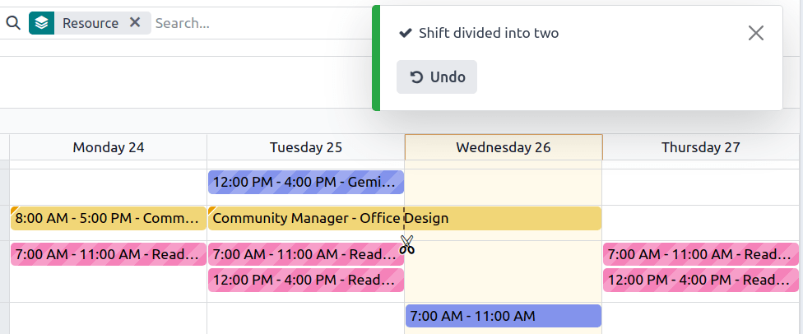Open Wednesday 7:00 AM - 11:00 AM blue shift
803x334 pixels.
(x=504, y=316)
